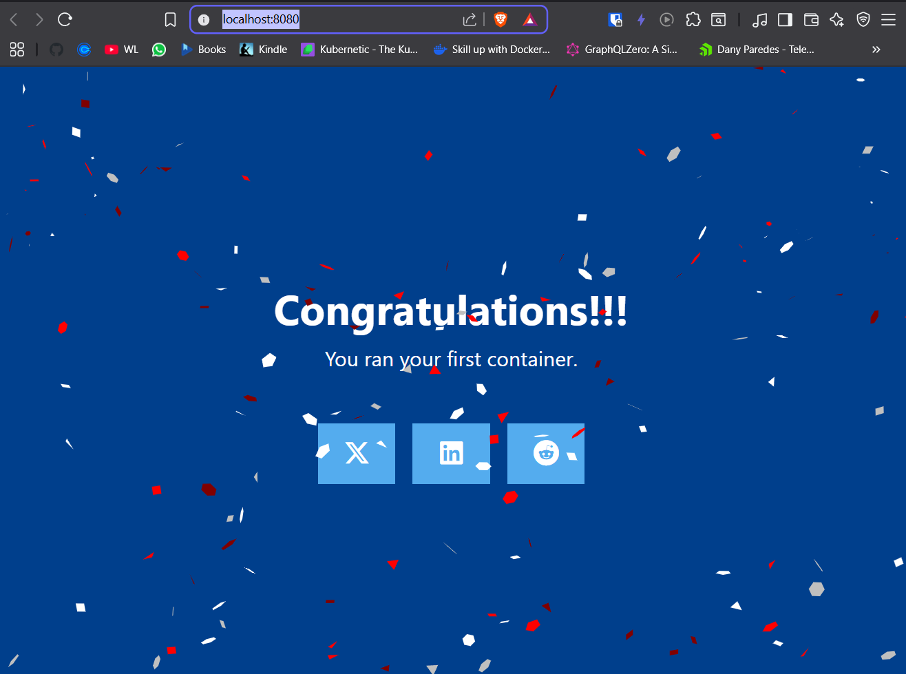Bookmark this page with the bookmark icon
This screenshot has height=674, width=906.
[x=171, y=20]
